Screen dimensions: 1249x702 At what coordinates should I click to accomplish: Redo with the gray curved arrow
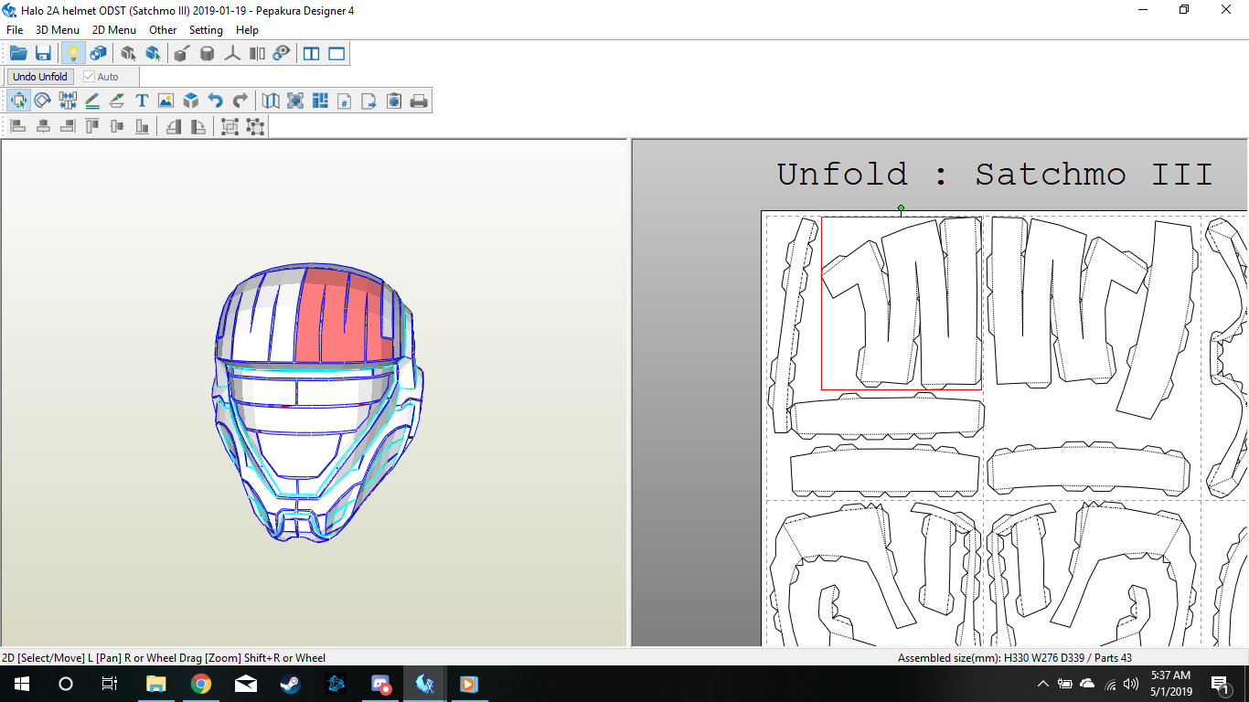[240, 101]
